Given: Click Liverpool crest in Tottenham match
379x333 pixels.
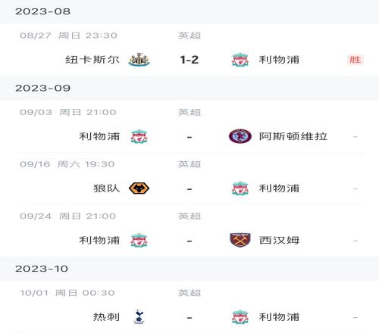Looking at the screenshot, I should coord(240,317).
